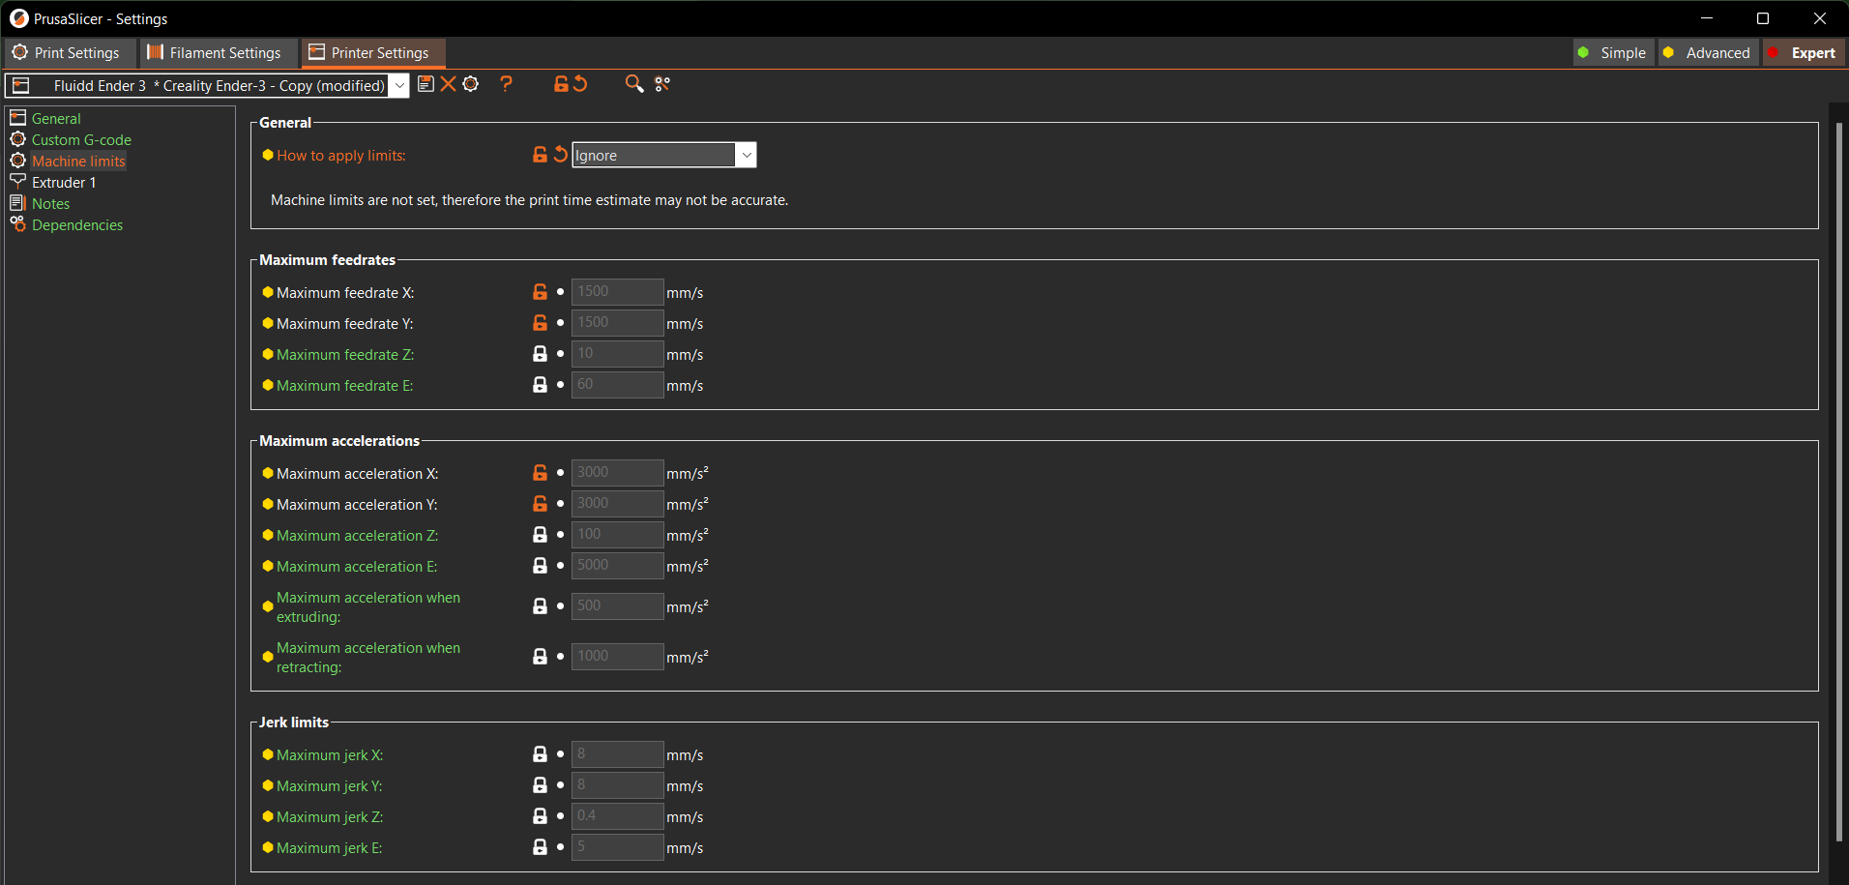The image size is (1849, 885).
Task: Click Maximum jerk Y value field
Action: tap(617, 785)
